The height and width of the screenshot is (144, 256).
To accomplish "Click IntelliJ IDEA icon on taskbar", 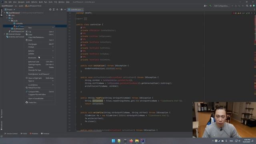I will click(142, 141).
